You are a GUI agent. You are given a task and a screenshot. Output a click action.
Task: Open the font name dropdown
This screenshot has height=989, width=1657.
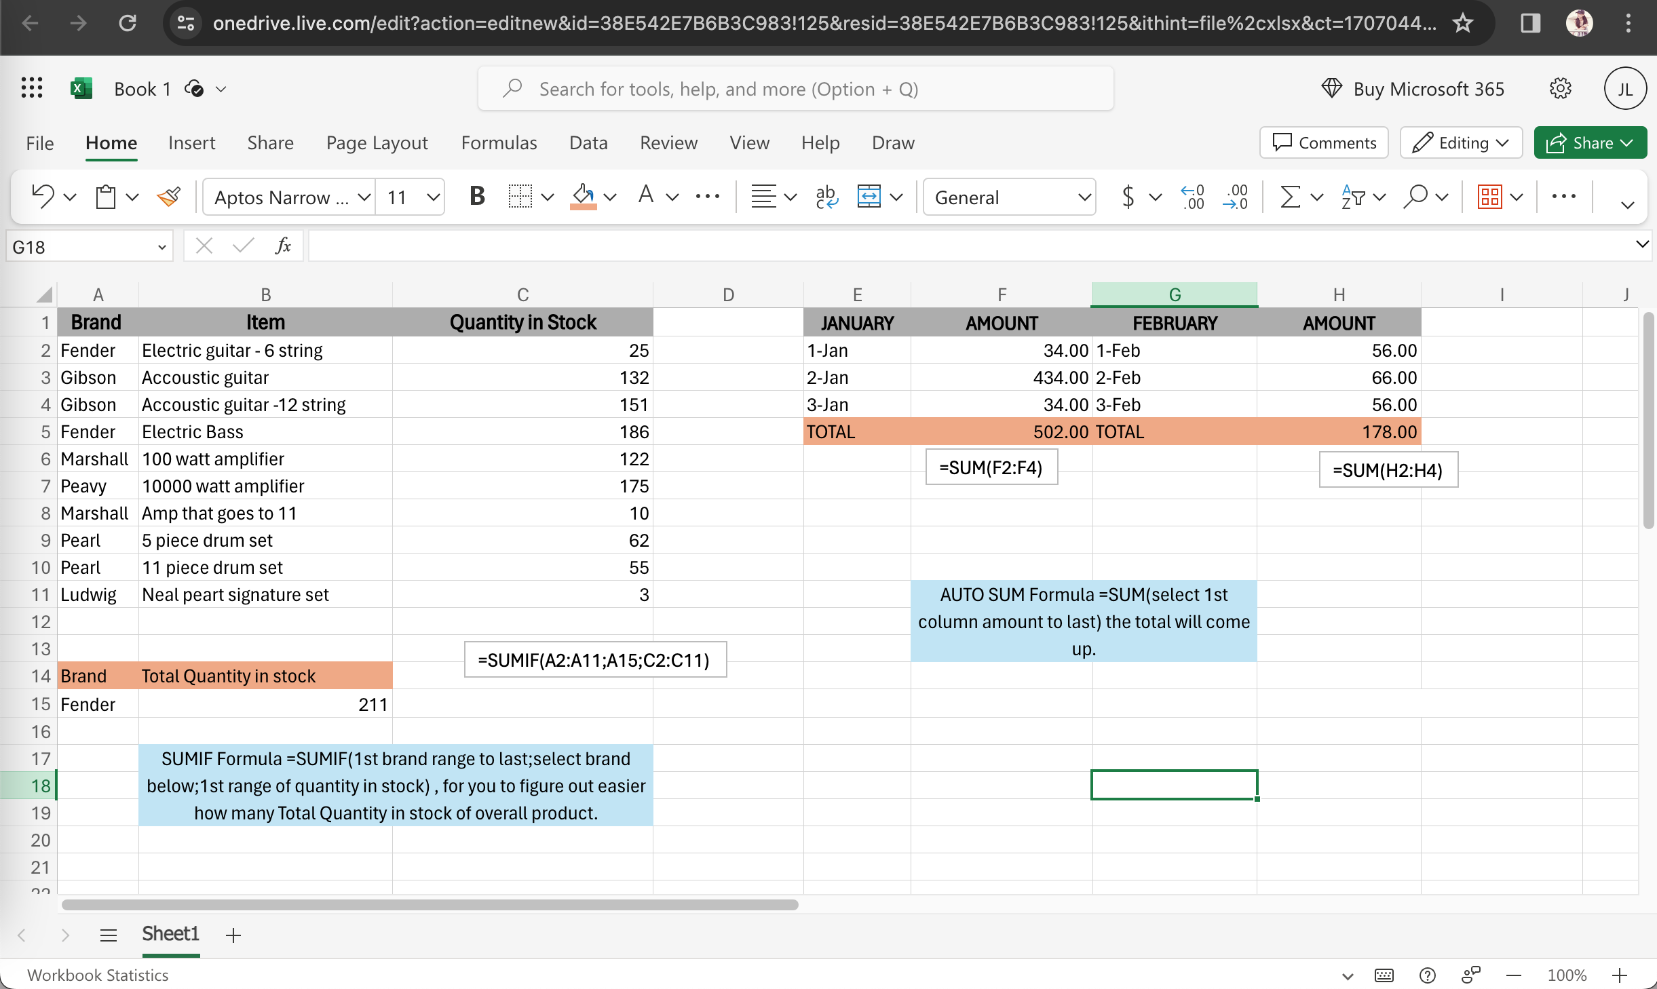click(364, 197)
